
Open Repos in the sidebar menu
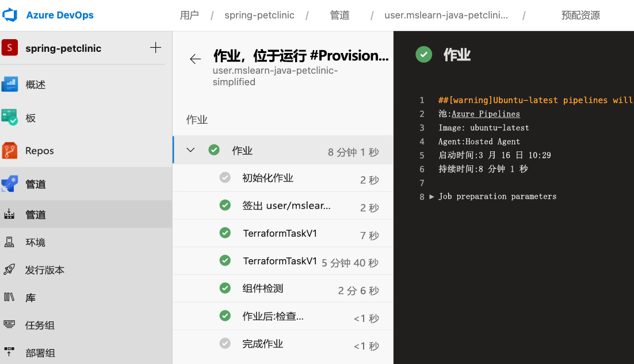coord(40,151)
